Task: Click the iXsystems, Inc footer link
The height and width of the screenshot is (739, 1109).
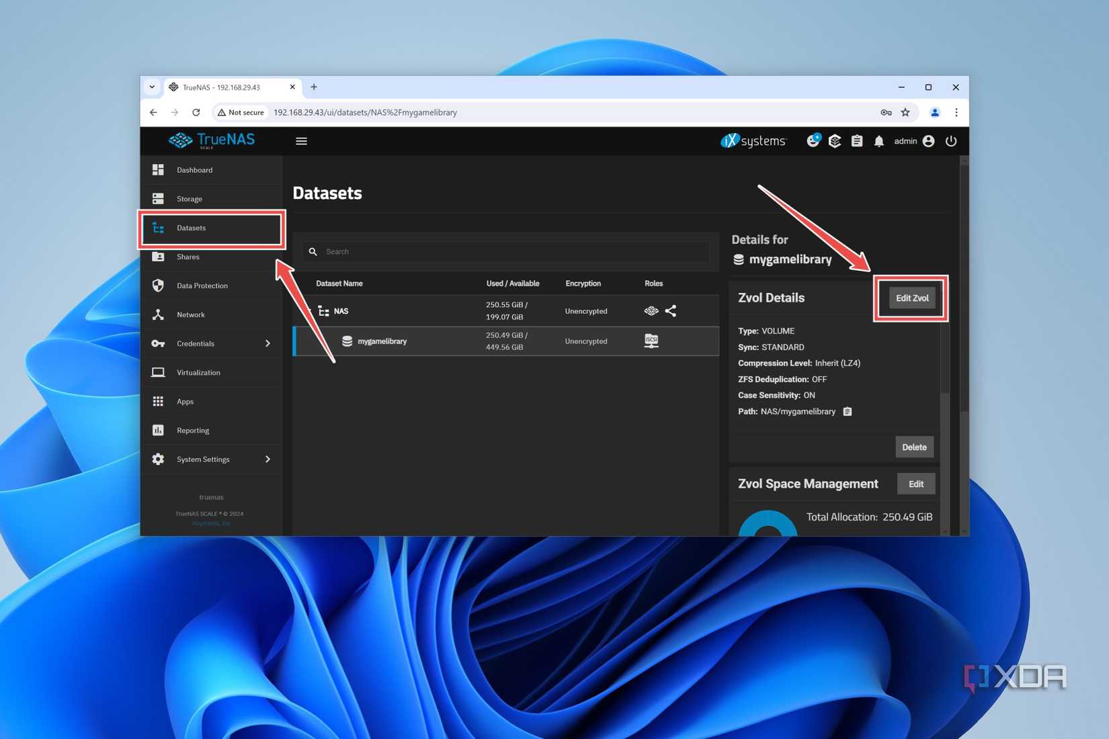Action: click(x=211, y=523)
